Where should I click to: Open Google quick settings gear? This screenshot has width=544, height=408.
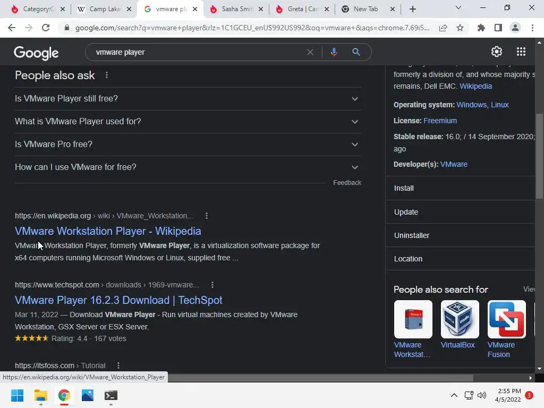[x=497, y=52]
